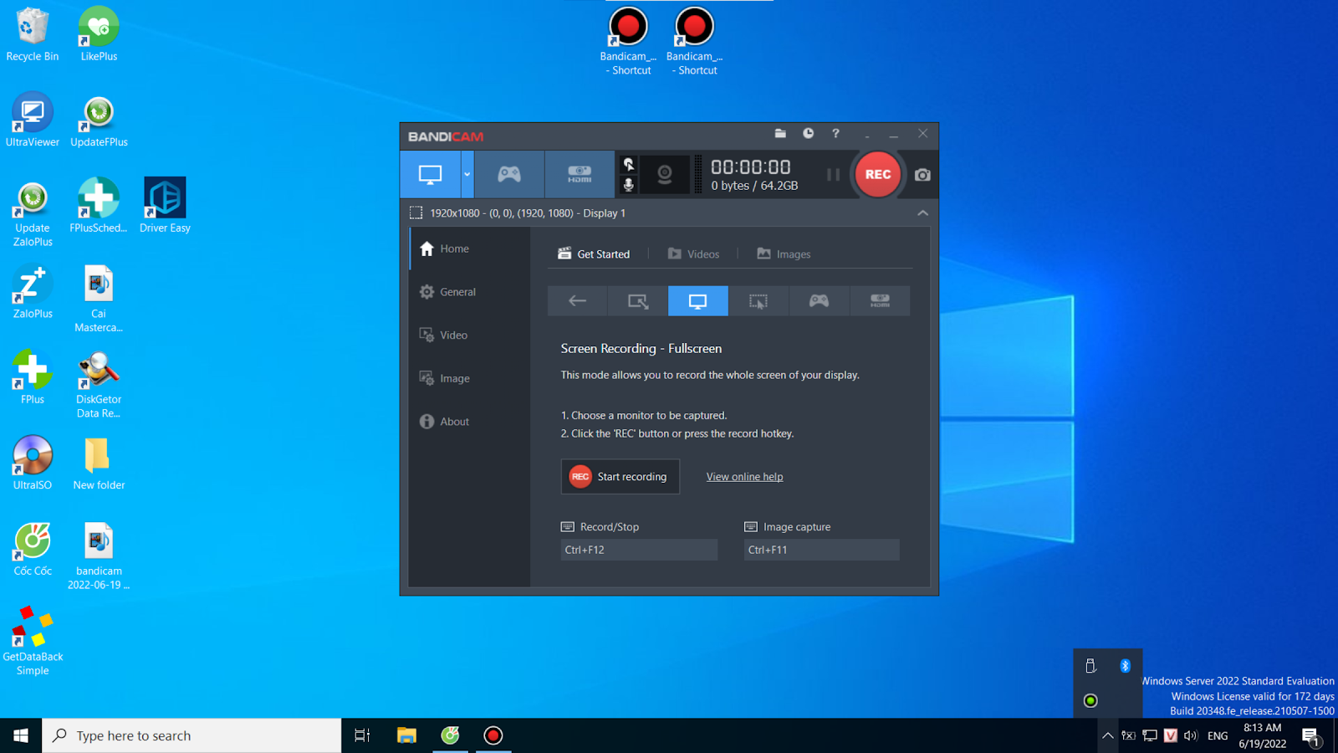Take a screenshot with the camera icon

[x=922, y=175]
